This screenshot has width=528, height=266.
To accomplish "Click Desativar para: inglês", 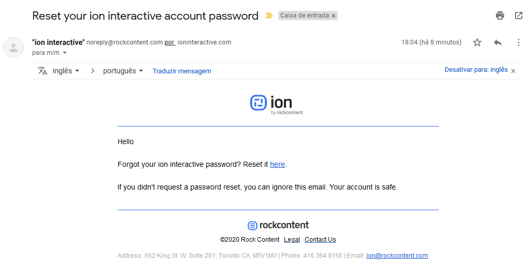I will (476, 70).
